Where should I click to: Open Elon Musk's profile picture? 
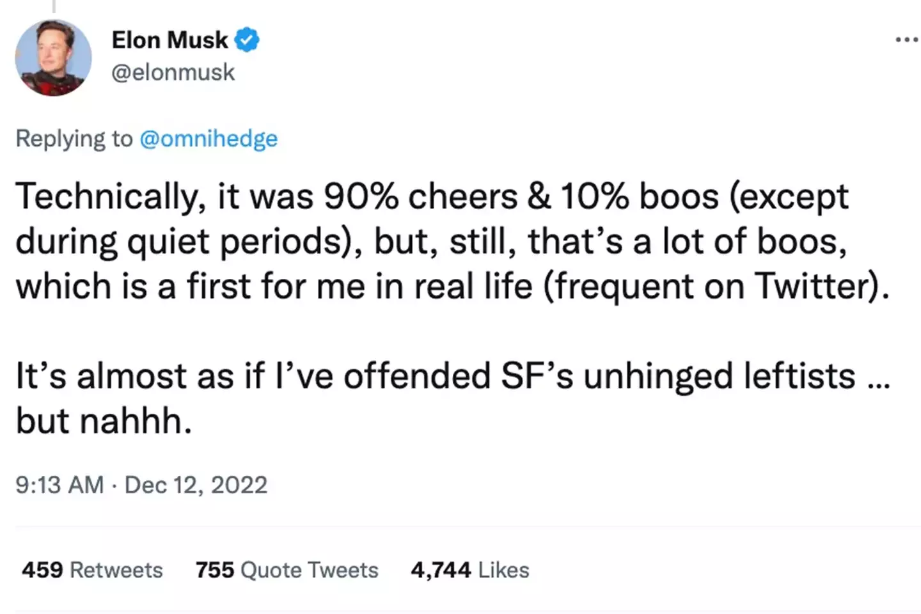(x=53, y=58)
